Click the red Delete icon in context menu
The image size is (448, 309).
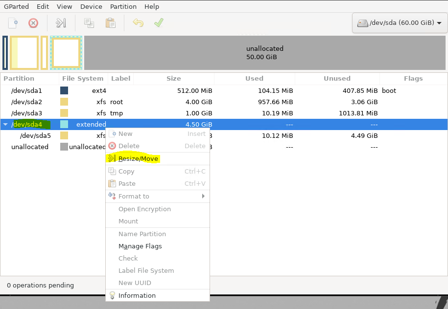tap(112, 146)
